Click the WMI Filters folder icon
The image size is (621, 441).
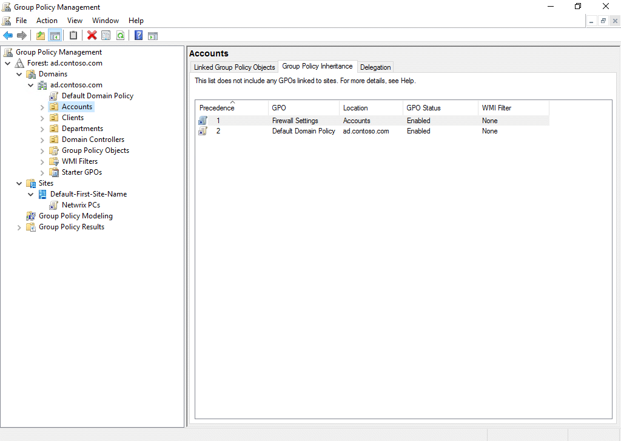pyautogui.click(x=54, y=161)
